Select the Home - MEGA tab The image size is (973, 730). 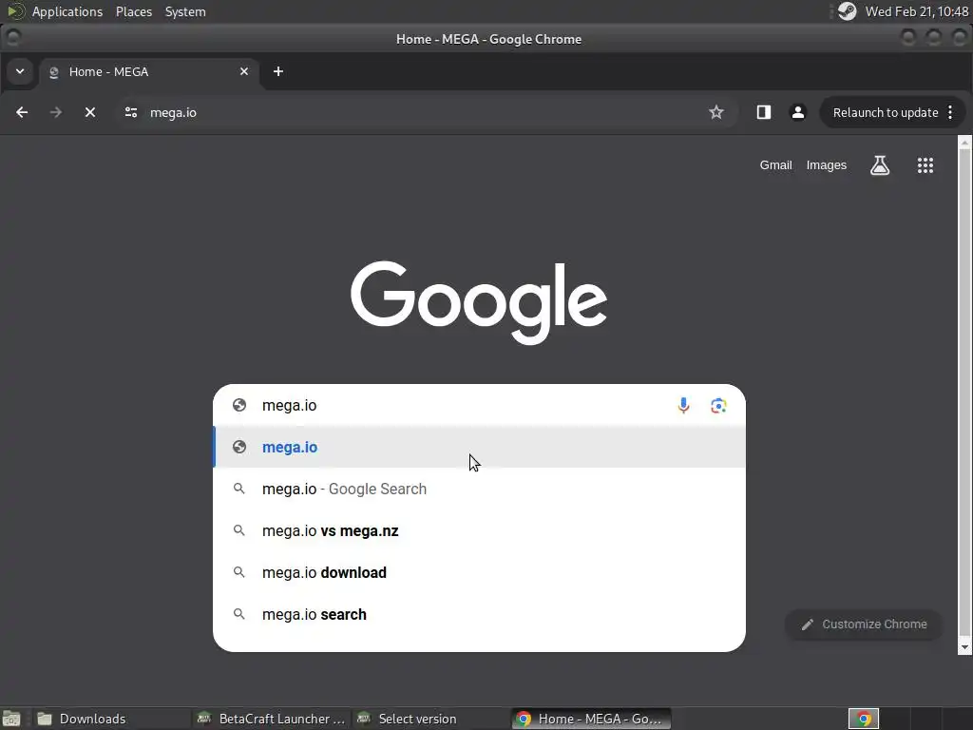pos(149,71)
